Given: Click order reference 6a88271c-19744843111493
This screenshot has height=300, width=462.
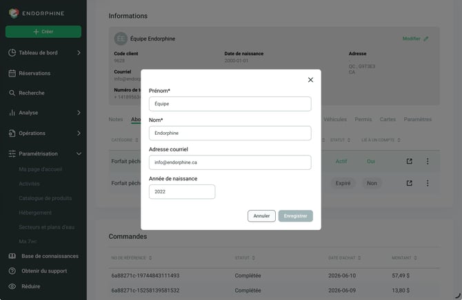Looking at the screenshot, I should click(x=145, y=276).
